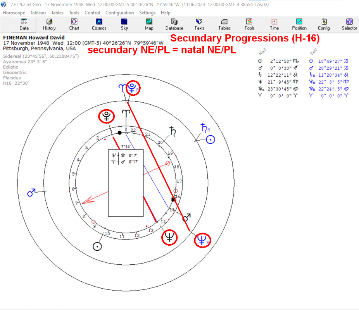The width and height of the screenshot is (359, 310).
Task: Click progressed Saturn position 11°20'34" row
Action: pyautogui.click(x=329, y=75)
